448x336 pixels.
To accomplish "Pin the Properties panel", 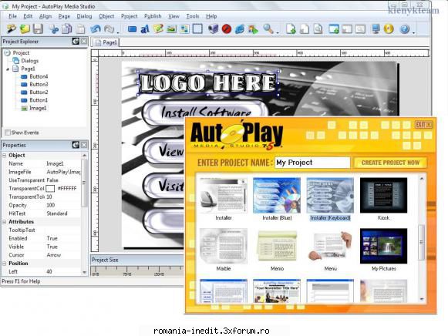I will pos(76,145).
